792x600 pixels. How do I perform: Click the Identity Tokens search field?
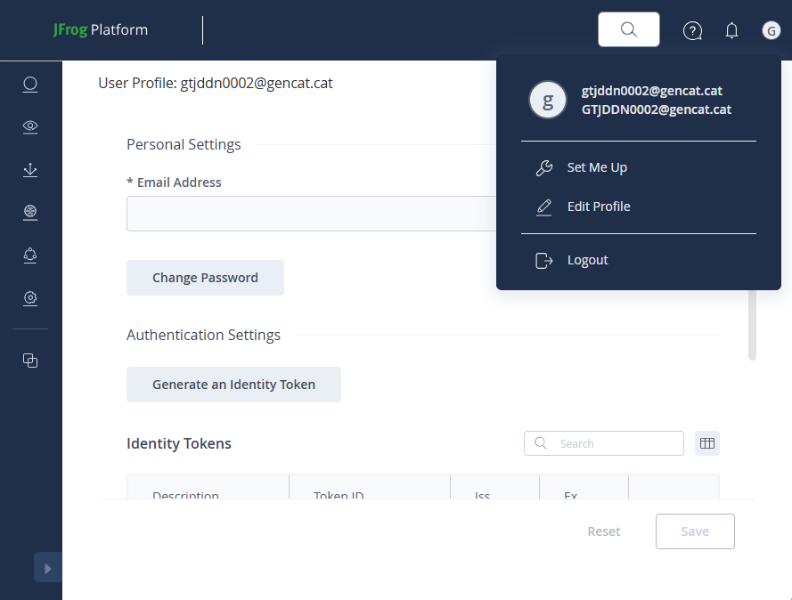click(x=615, y=443)
